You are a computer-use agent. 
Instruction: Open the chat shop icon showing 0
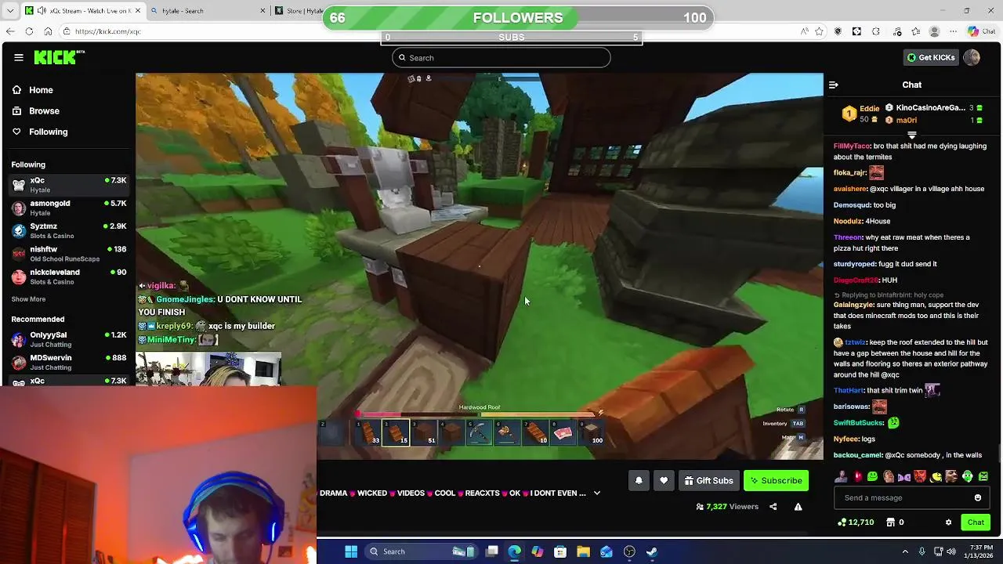point(890,522)
